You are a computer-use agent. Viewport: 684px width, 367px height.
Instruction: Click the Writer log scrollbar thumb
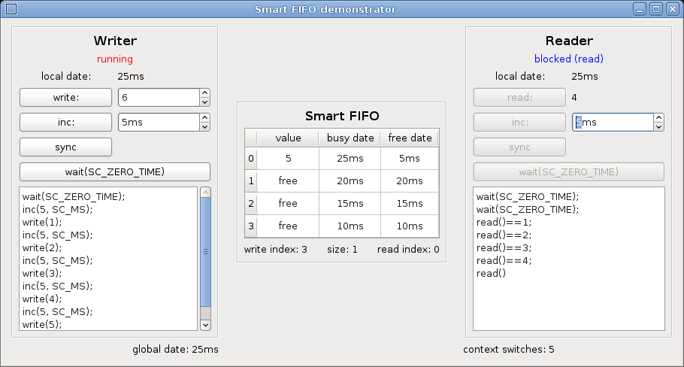(x=205, y=252)
